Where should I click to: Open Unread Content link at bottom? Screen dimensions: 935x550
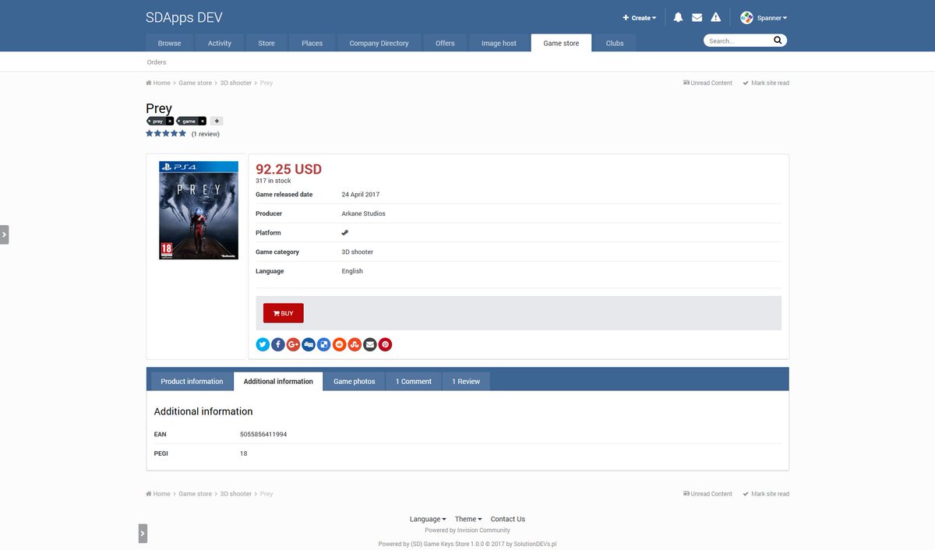707,494
